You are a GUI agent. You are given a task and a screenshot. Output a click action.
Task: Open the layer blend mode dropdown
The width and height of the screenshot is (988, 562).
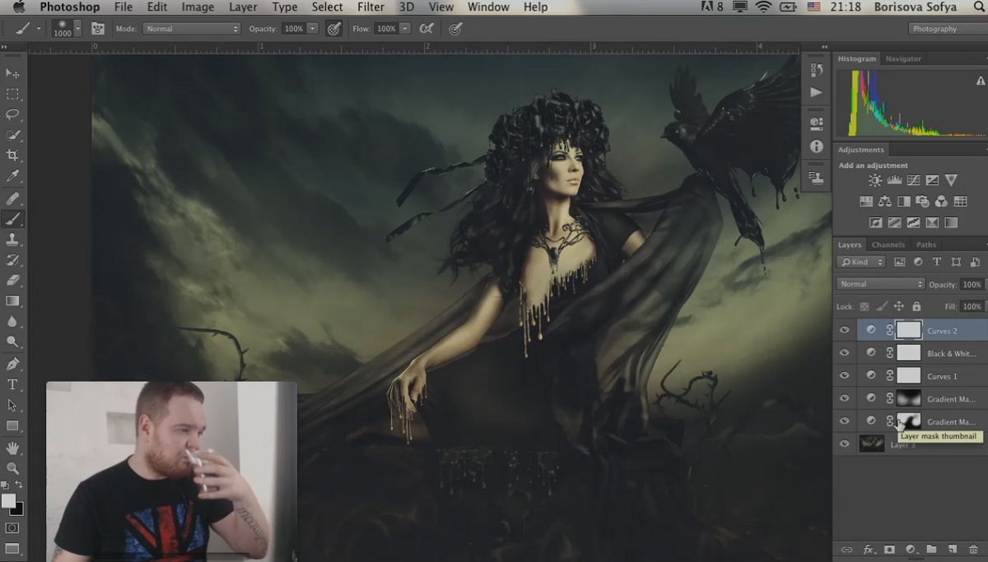(x=881, y=284)
